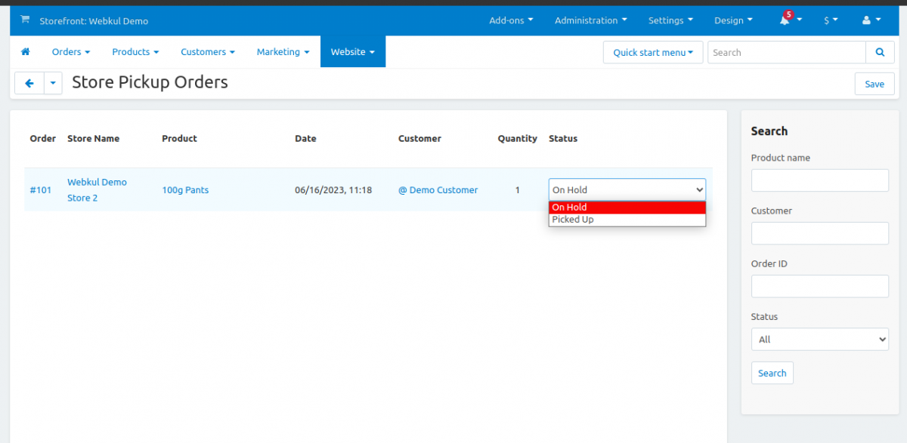Viewport: 907px width, 443px height.
Task: Open the Administration menu
Action: tap(590, 20)
